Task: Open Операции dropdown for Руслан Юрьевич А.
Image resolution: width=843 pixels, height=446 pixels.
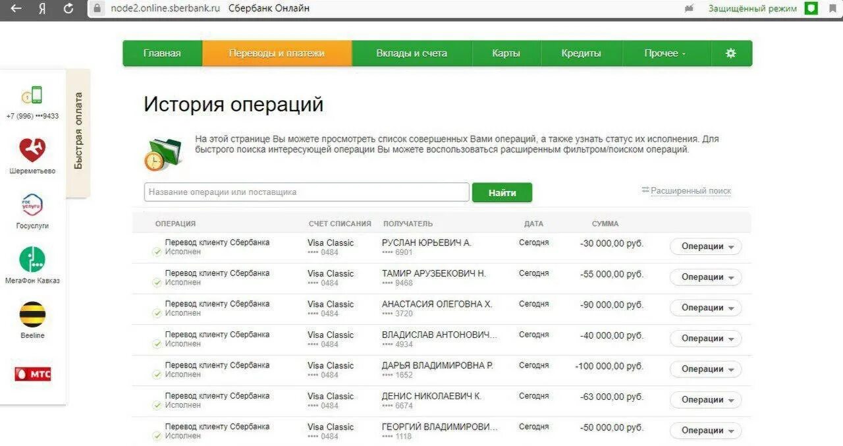Action: 706,246
